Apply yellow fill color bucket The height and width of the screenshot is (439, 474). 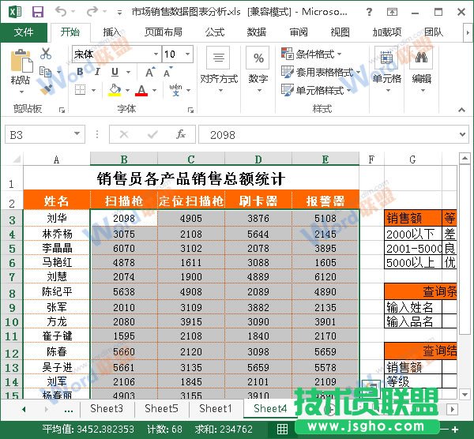pyautogui.click(x=115, y=90)
